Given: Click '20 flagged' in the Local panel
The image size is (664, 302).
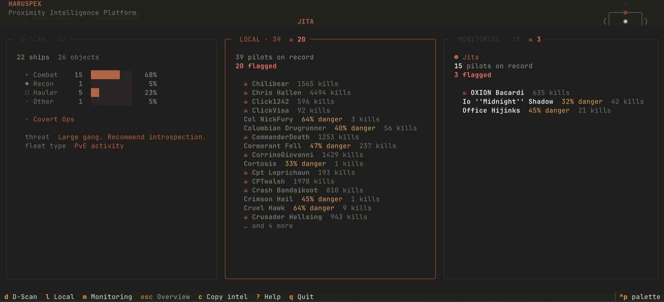Looking at the screenshot, I should (256, 66).
